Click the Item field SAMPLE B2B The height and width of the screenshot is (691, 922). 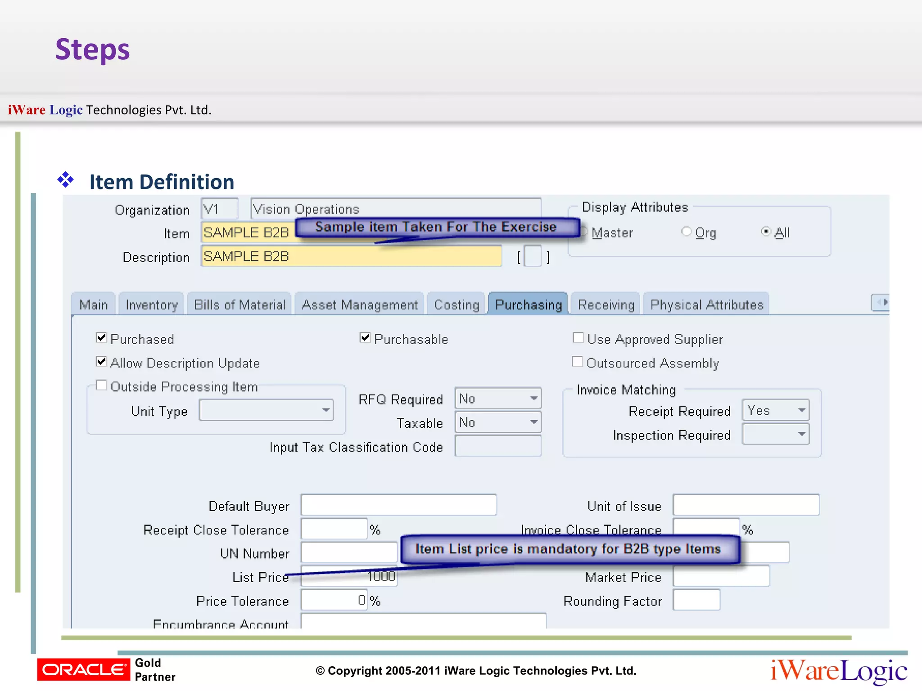point(249,232)
